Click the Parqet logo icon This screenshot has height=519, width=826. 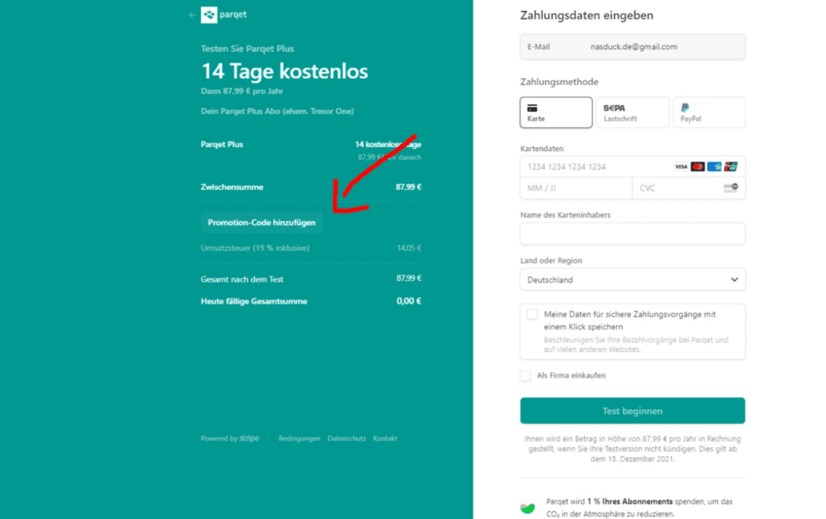pos(209,15)
